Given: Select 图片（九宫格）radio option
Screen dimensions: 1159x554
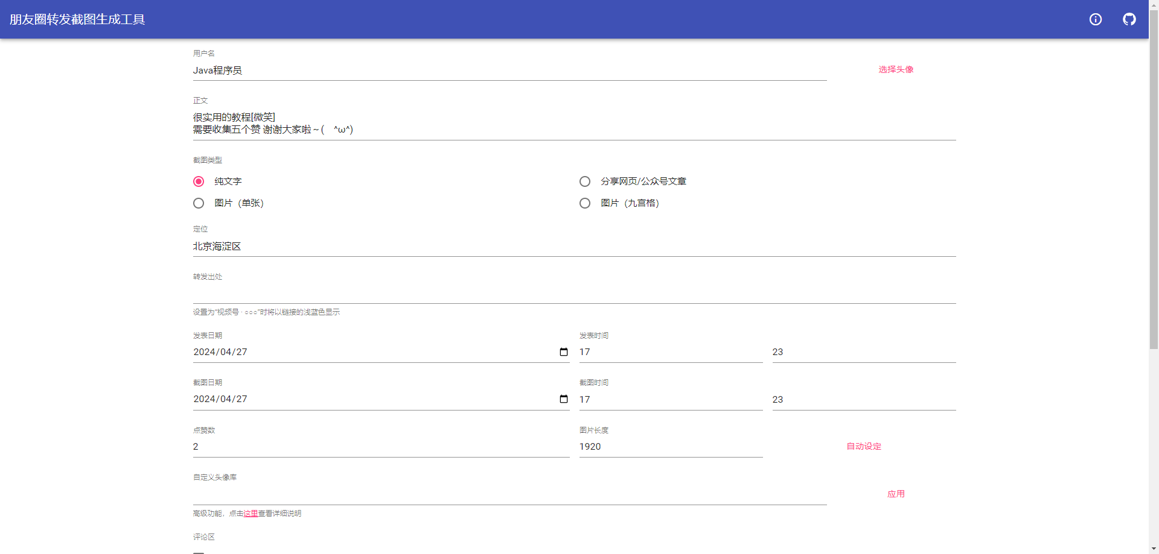Looking at the screenshot, I should (585, 203).
